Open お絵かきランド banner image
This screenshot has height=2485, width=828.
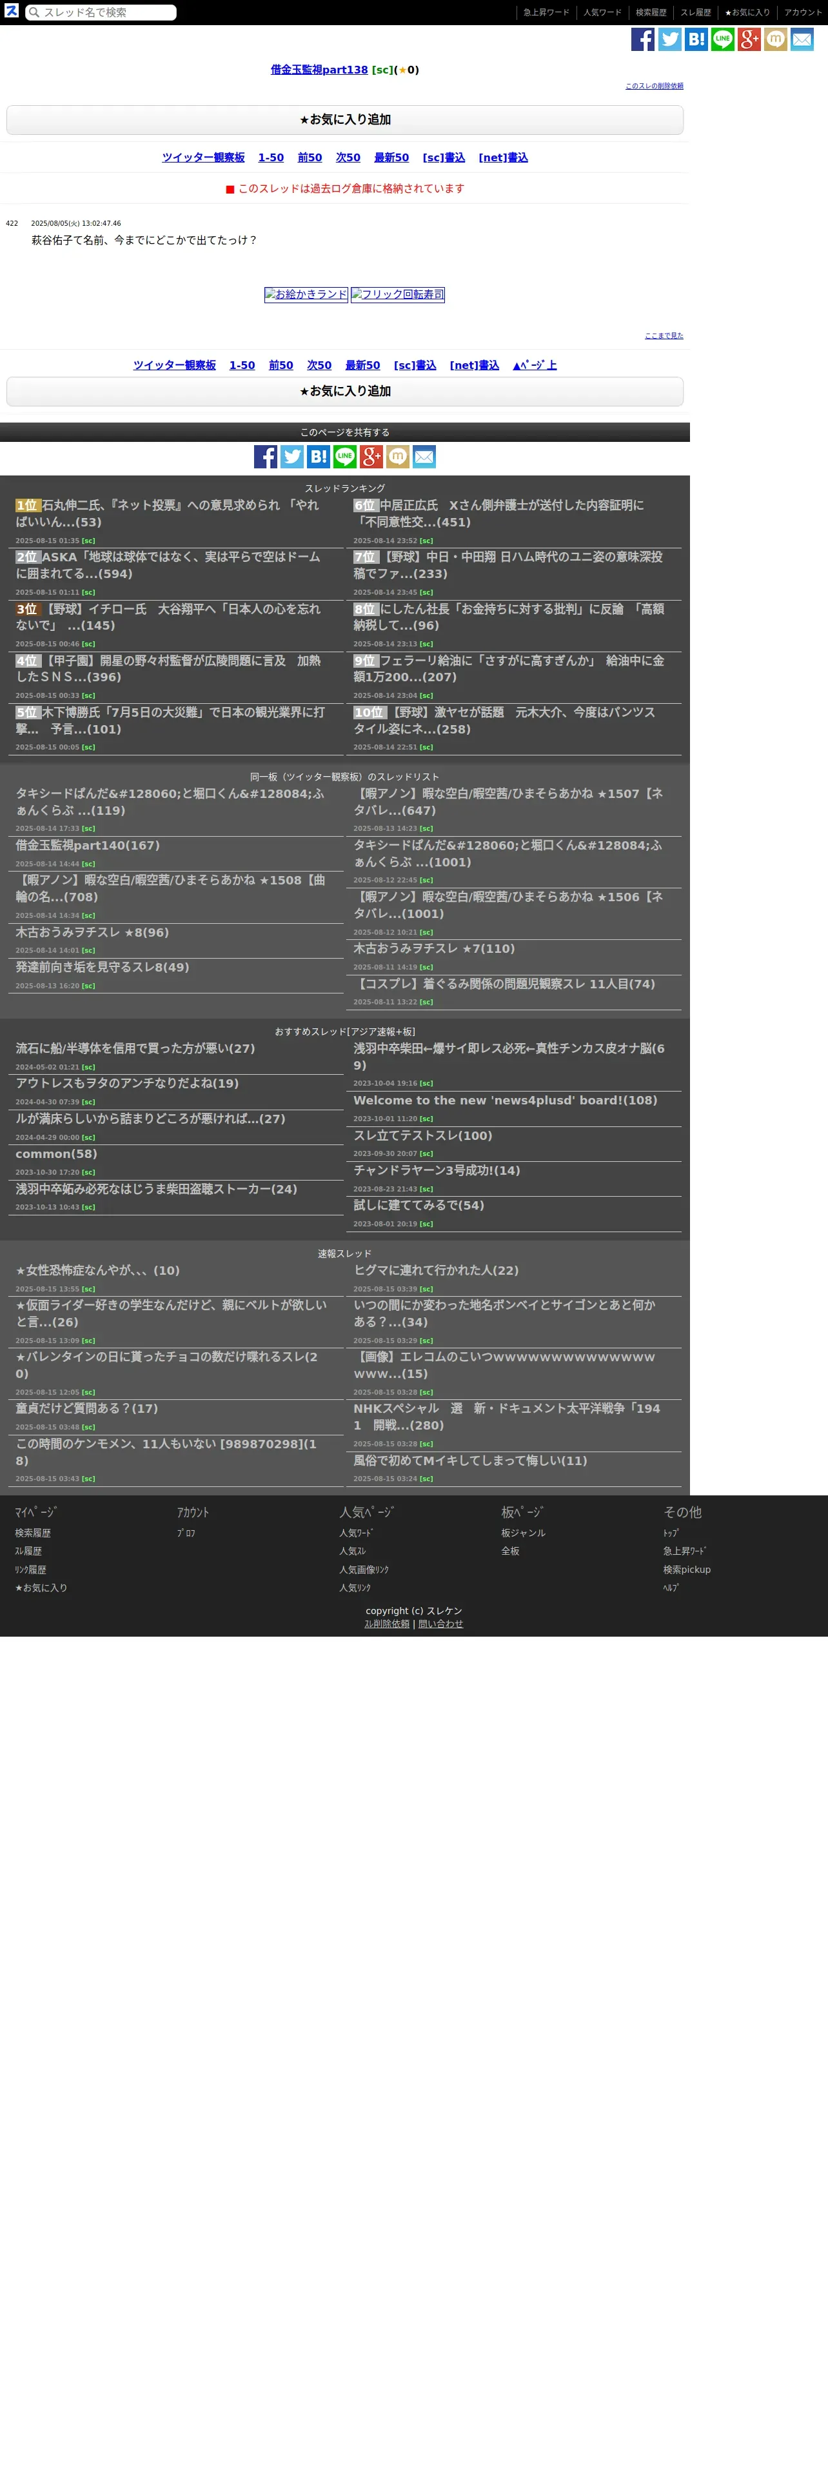coord(306,294)
